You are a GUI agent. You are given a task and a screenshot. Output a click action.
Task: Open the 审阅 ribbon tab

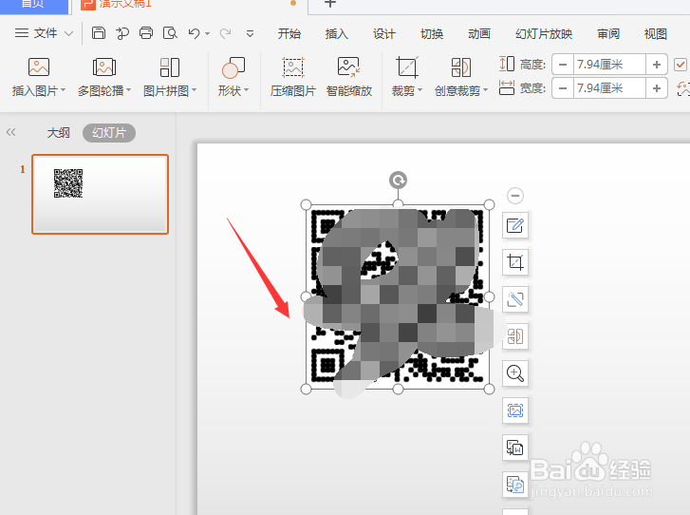tap(608, 34)
